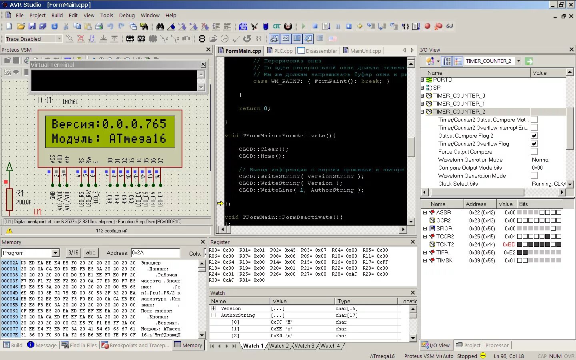Click the Toggle Breakpoint red circle icon
This screenshot has height=360, width=576.
point(427,26)
